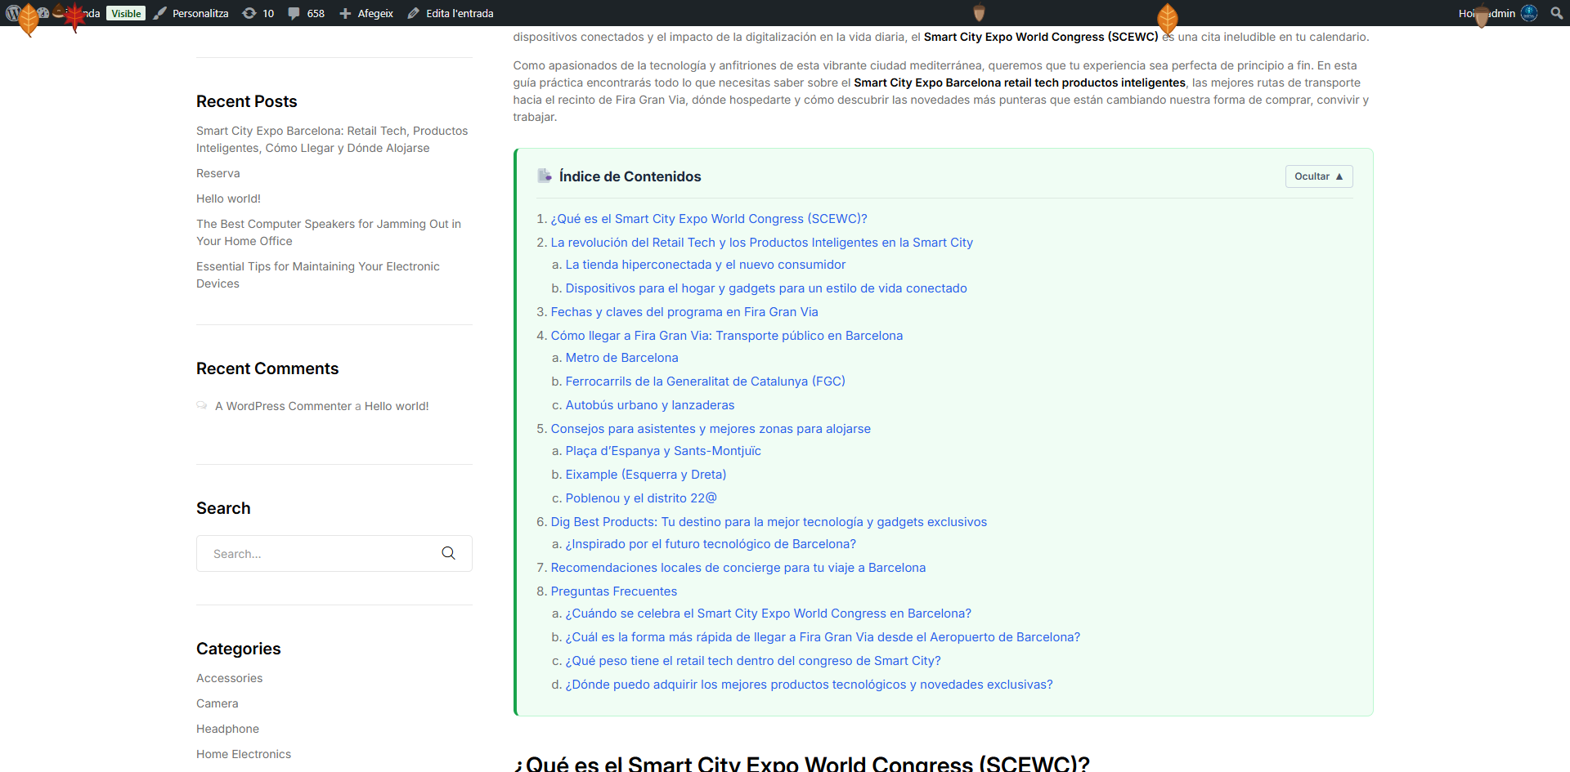Open the Afegeix menu item
Screen dimensions: 1570x772
click(366, 13)
